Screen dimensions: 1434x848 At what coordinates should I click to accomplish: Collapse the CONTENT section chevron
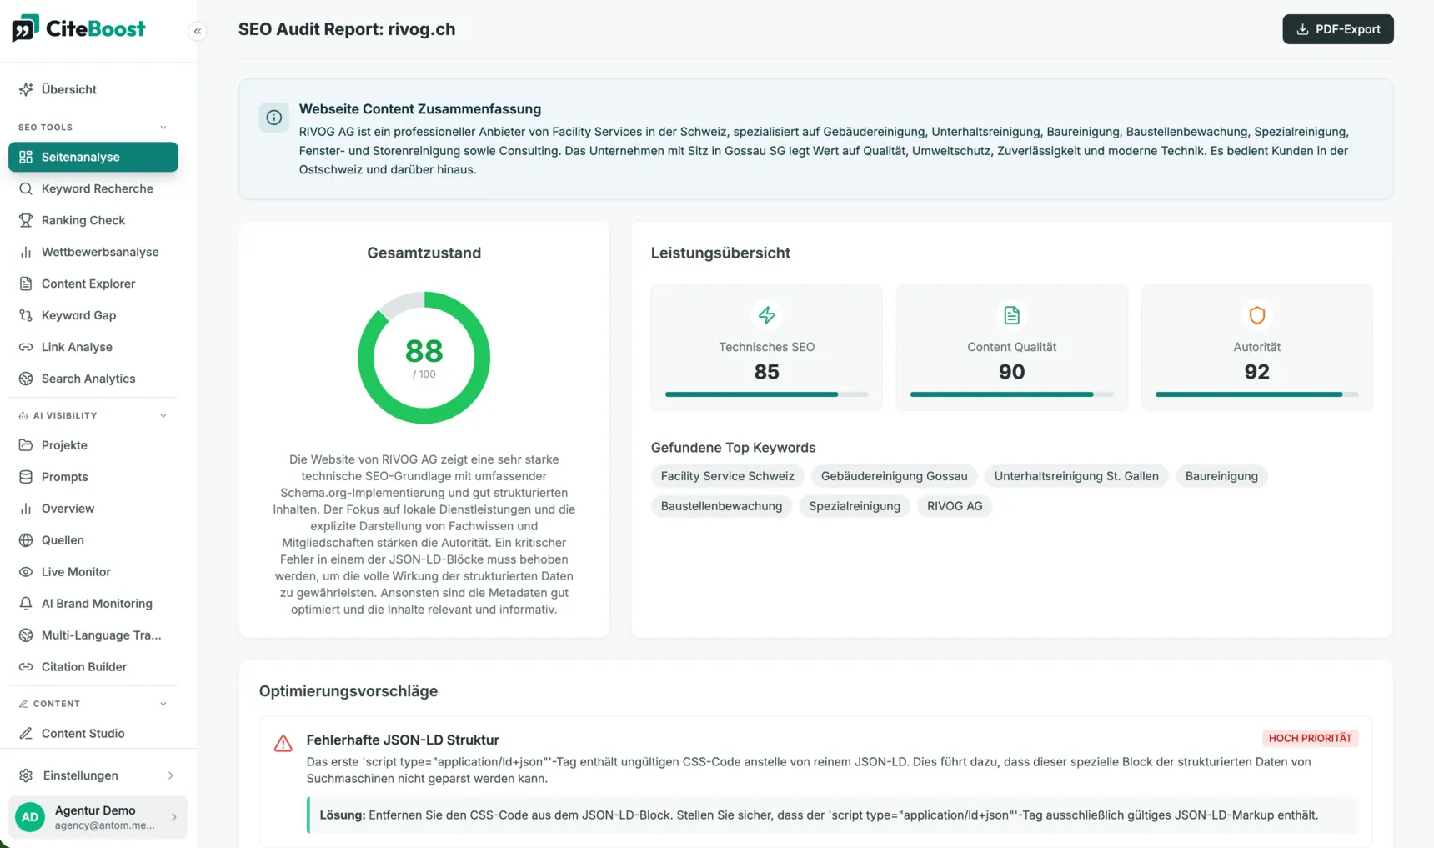point(163,704)
